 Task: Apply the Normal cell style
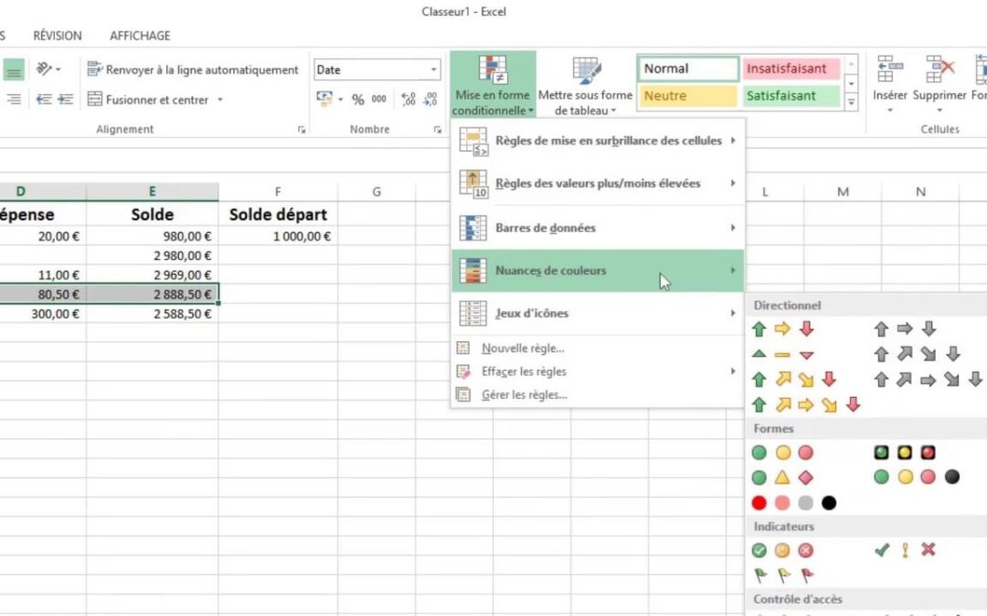tap(689, 68)
